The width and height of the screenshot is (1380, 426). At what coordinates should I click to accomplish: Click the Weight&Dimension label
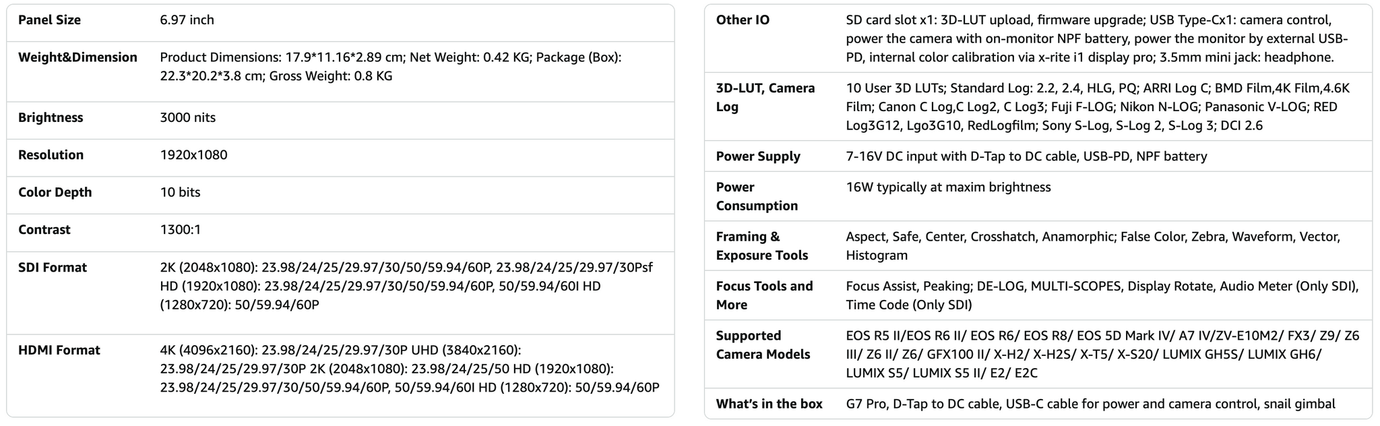77,57
